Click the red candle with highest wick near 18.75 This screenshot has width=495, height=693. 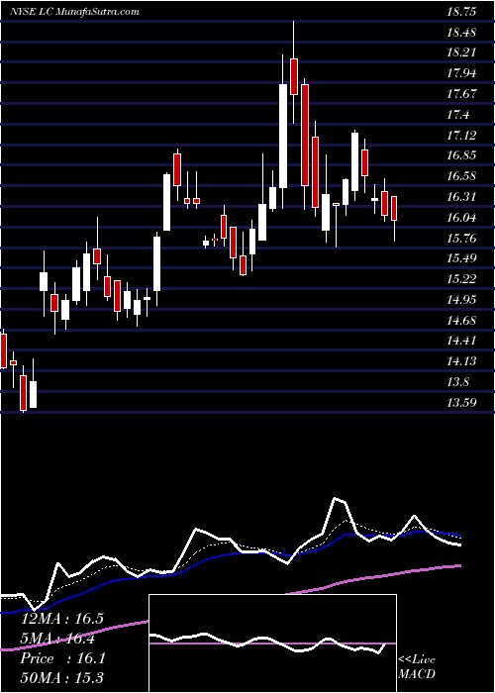[294, 76]
